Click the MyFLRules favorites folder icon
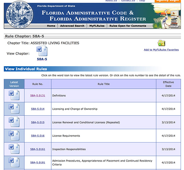This screenshot has height=170, width=184. 161,43
